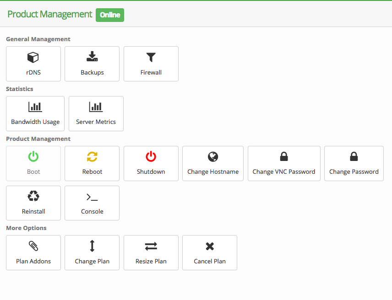Click the rDNS cube icon
This screenshot has width=392, height=300.
click(x=33, y=57)
